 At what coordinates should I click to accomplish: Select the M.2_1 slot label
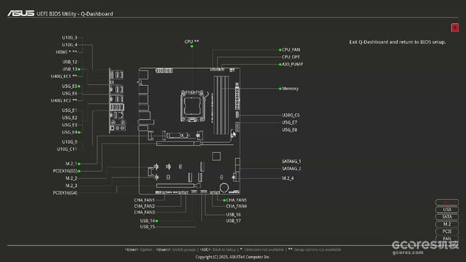click(x=71, y=164)
